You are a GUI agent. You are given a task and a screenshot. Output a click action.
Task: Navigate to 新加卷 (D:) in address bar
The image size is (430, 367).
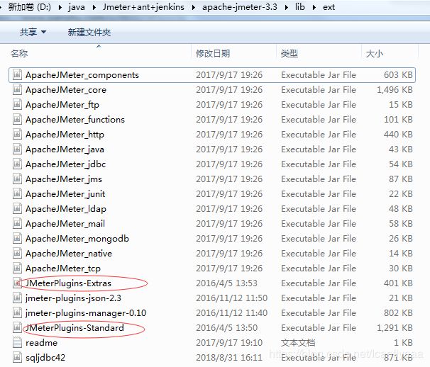coord(29,7)
